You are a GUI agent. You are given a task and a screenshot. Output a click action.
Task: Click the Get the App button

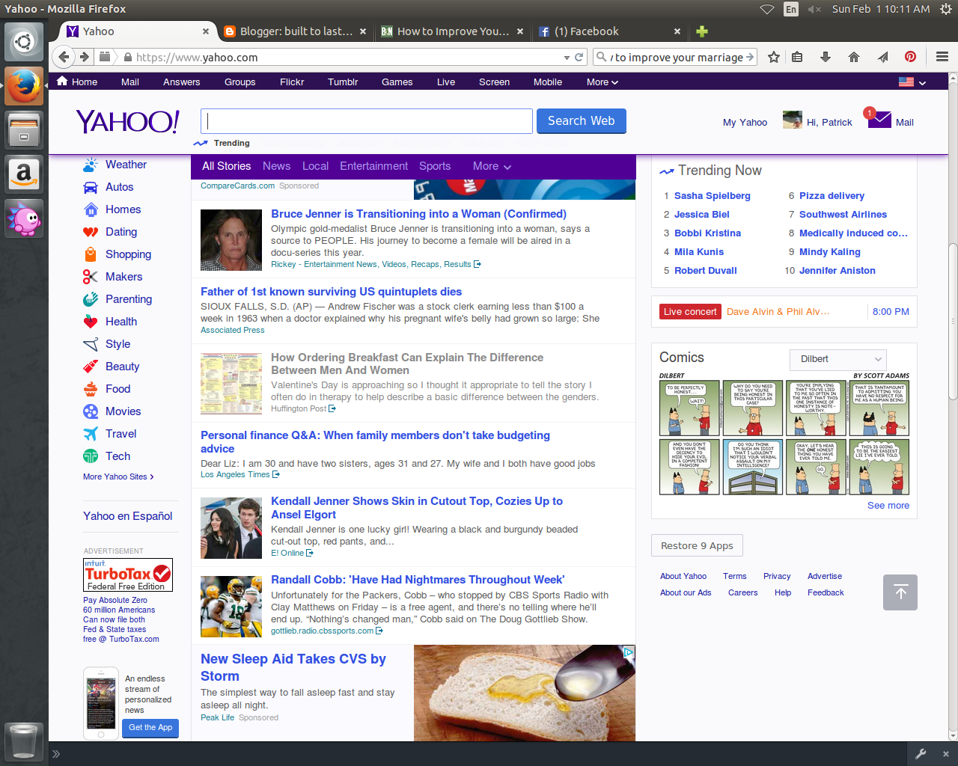pyautogui.click(x=150, y=728)
